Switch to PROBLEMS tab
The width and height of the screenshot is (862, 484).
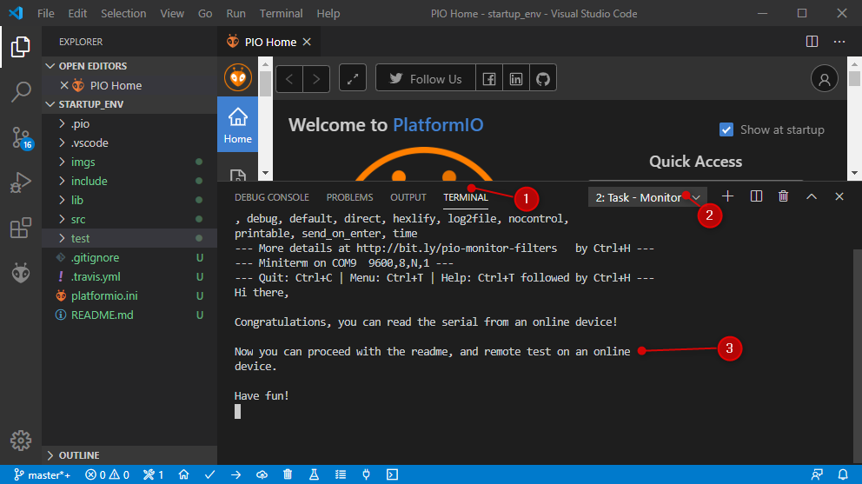349,197
